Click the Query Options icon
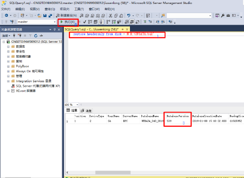This screenshot has height=178, width=244. coord(96,22)
